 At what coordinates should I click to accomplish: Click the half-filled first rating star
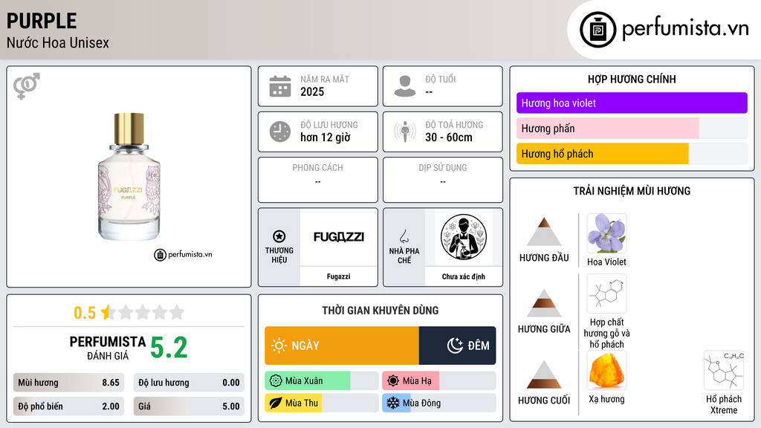[x=108, y=312]
